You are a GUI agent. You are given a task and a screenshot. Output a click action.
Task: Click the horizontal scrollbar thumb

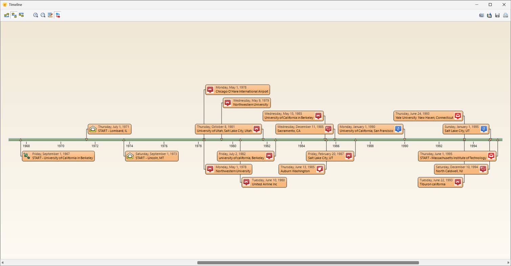(x=308, y=263)
